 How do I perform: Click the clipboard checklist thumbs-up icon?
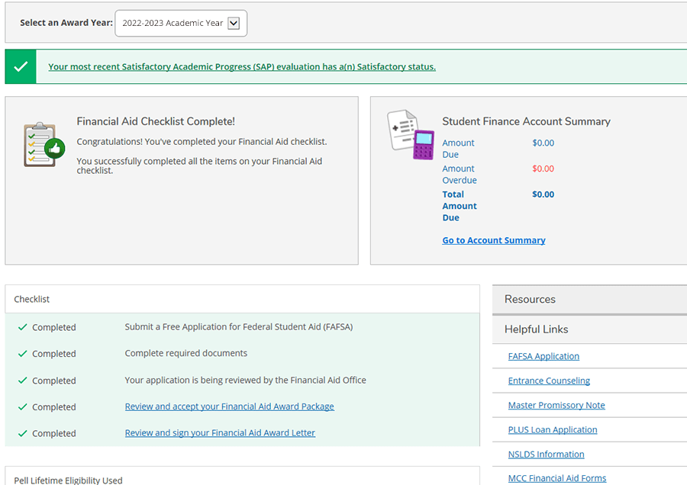coord(44,145)
